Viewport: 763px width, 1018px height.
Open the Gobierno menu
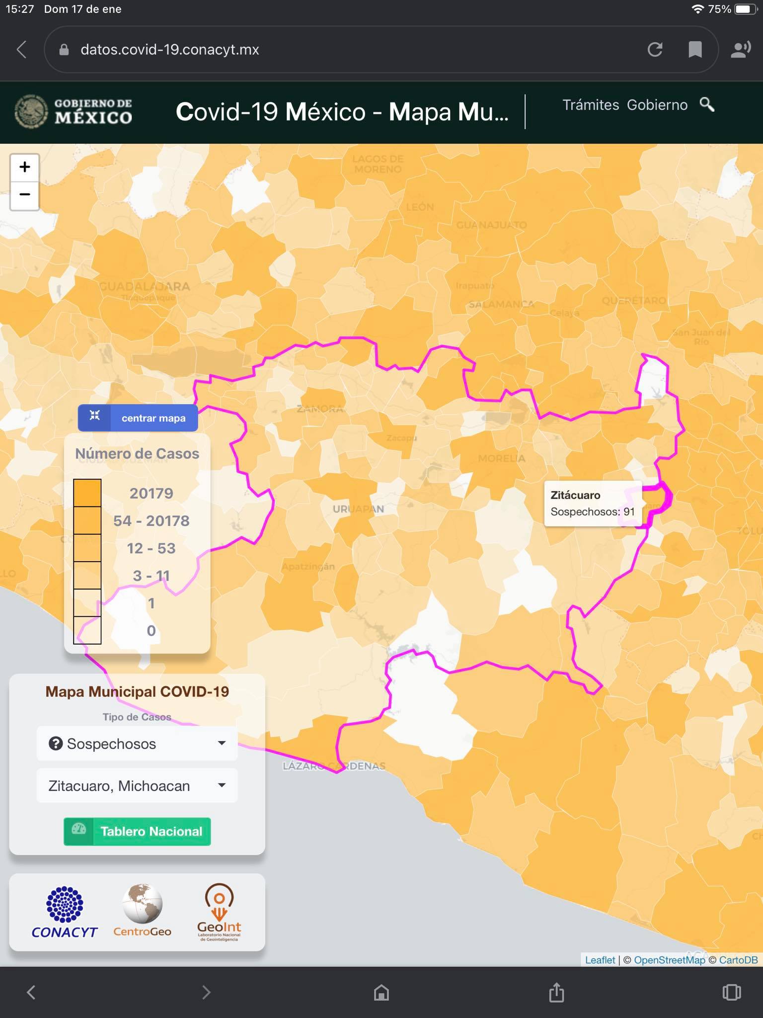(657, 105)
